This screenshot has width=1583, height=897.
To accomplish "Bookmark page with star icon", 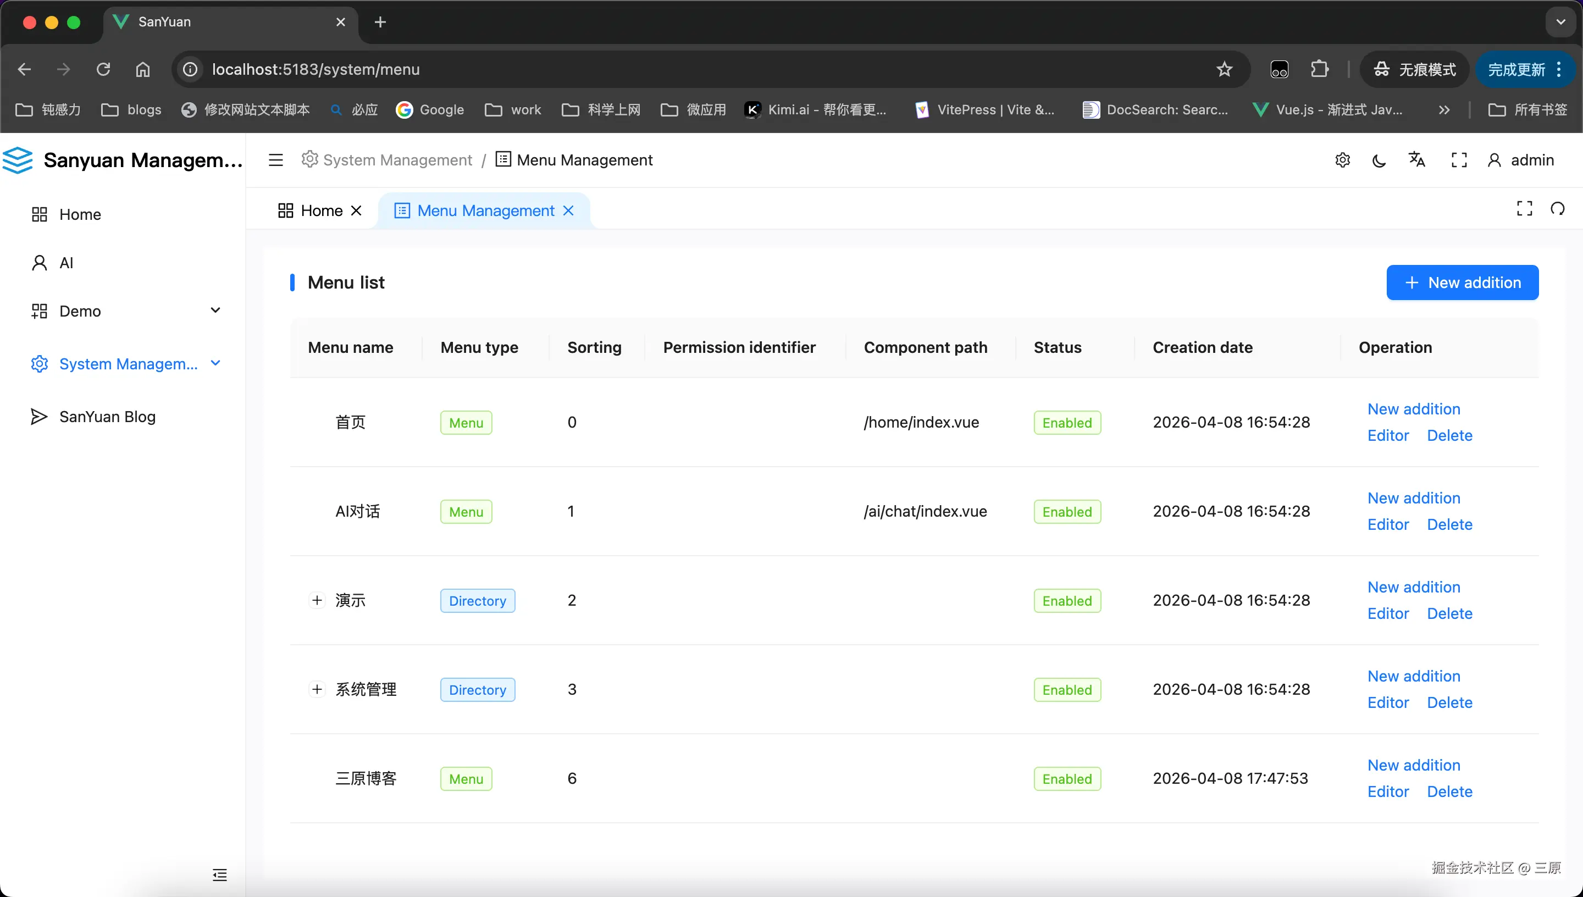I will tap(1224, 69).
